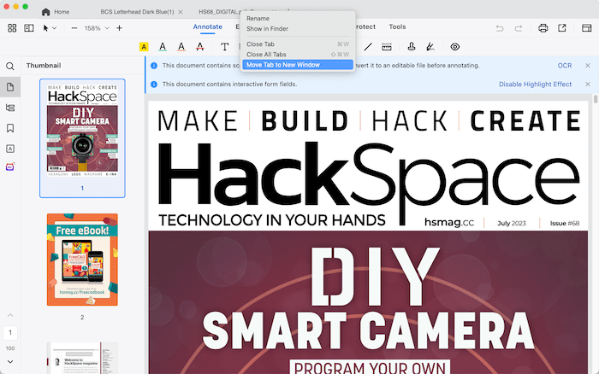Click the search icon in left sidebar
This screenshot has height=374, width=599.
(x=10, y=66)
